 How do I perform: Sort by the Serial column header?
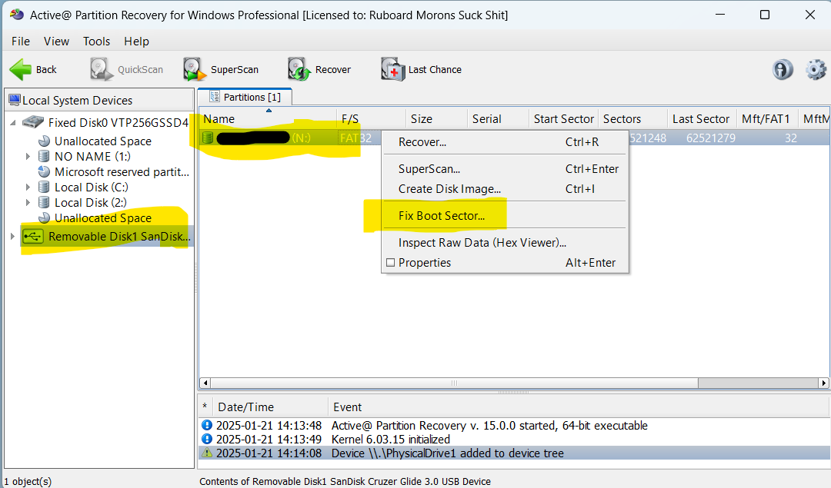click(x=498, y=119)
